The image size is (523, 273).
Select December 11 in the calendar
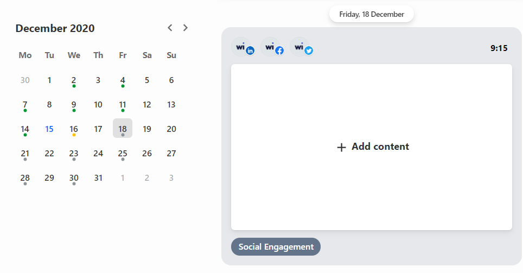(x=123, y=104)
